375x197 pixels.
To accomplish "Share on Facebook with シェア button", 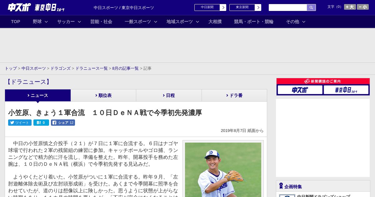I will [x=63, y=123].
